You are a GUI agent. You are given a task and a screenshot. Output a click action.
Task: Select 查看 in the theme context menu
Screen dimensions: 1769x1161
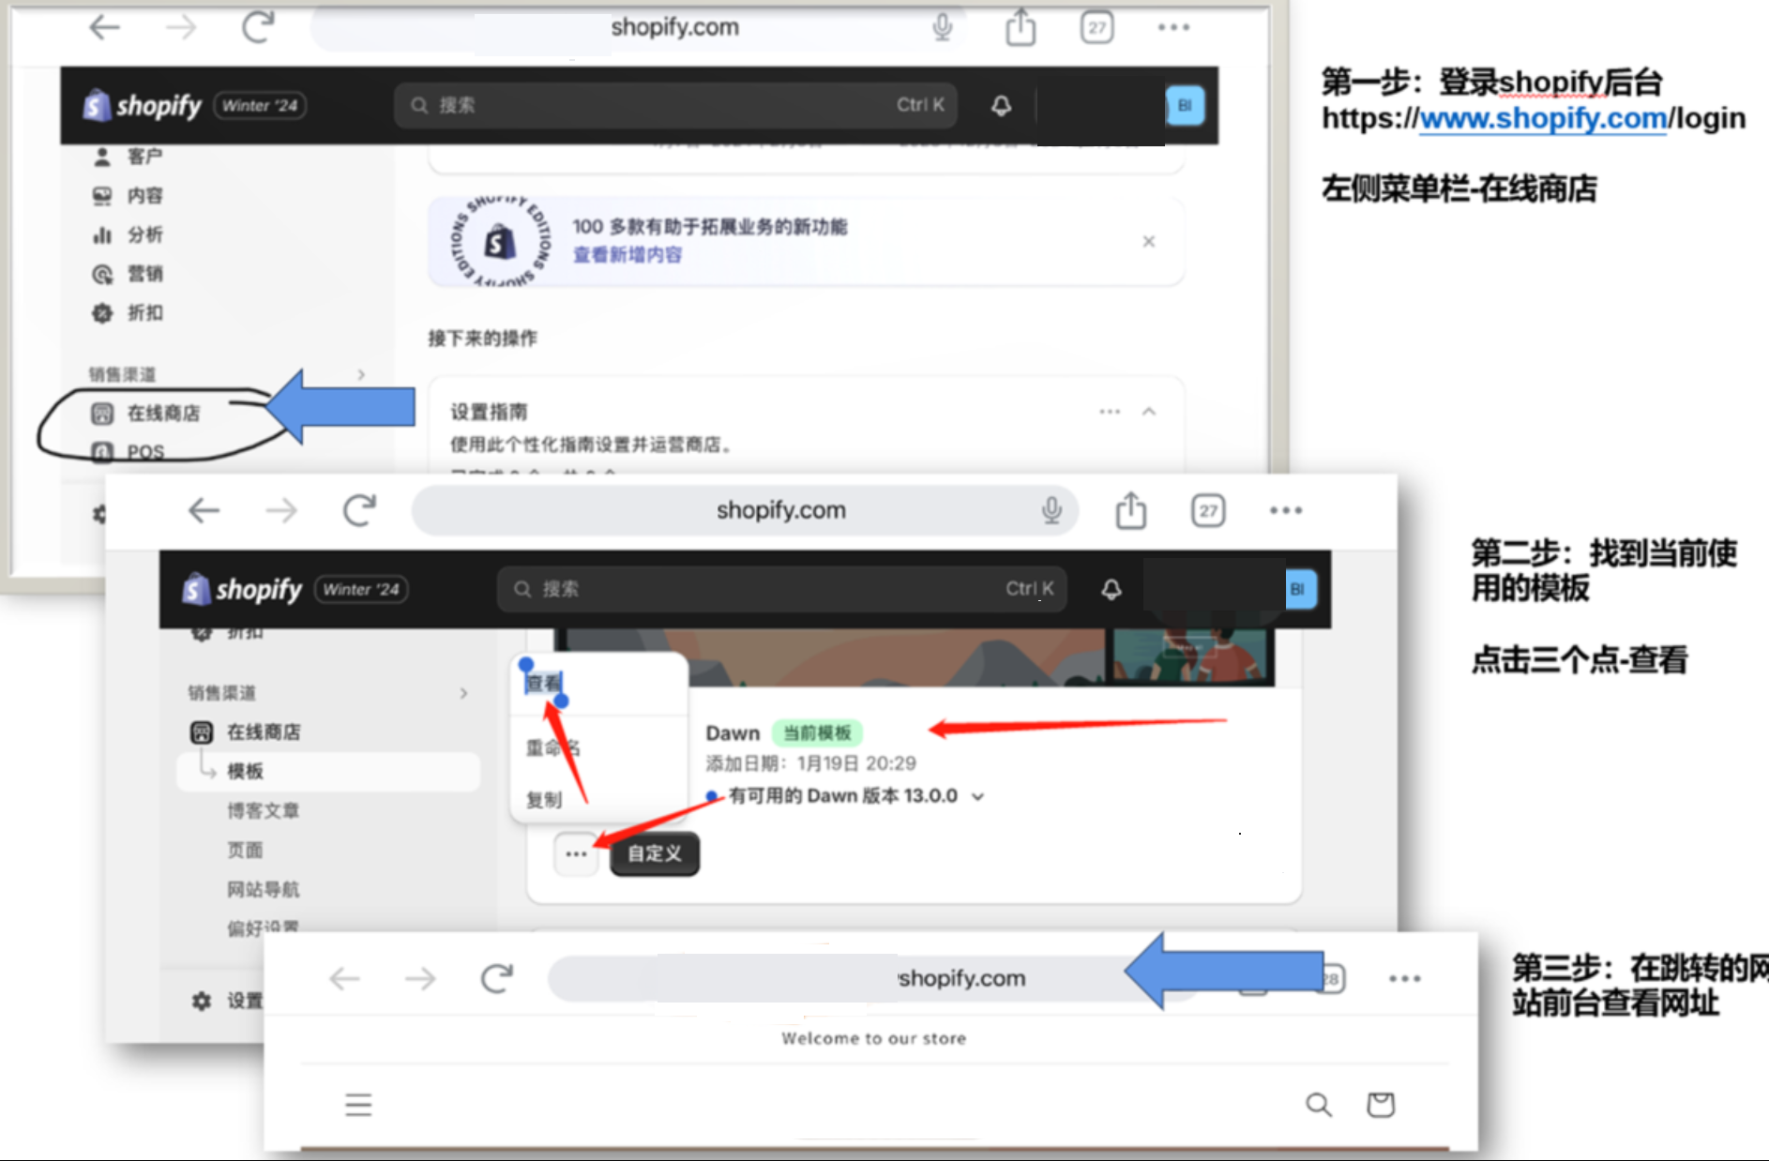(x=543, y=683)
